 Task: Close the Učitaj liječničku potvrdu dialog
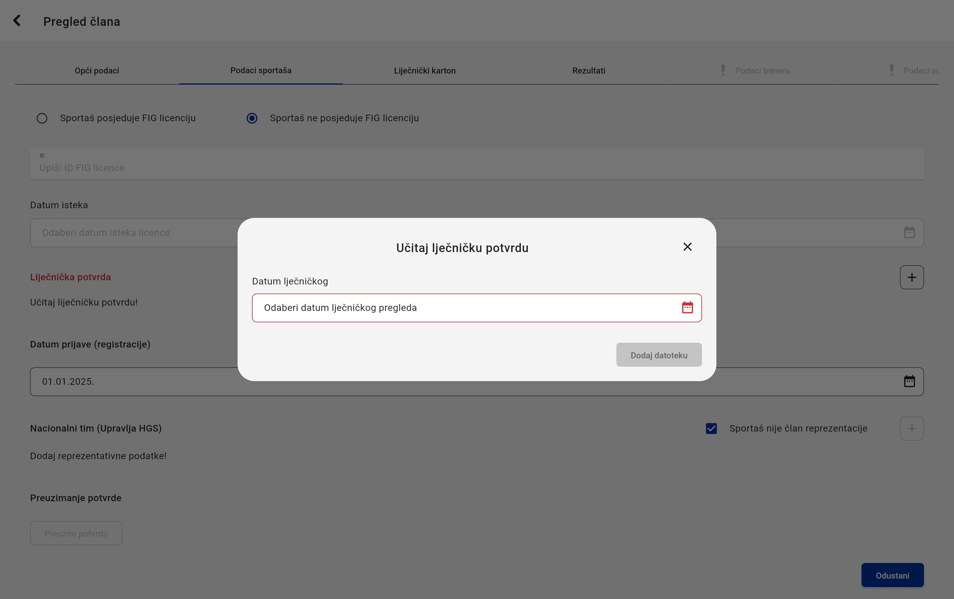point(687,247)
